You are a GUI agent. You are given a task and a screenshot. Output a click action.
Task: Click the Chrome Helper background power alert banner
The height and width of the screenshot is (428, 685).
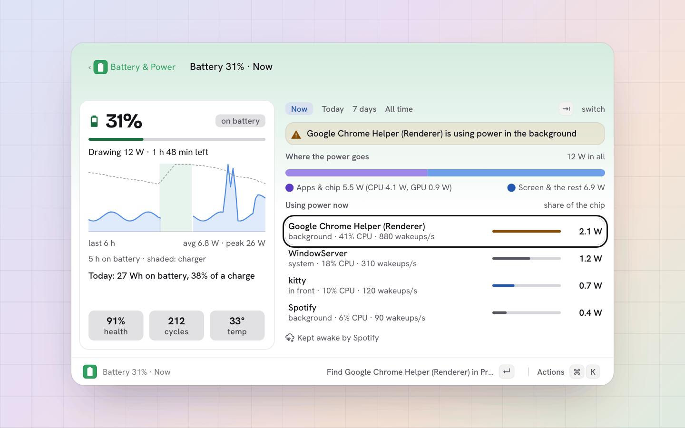click(x=445, y=134)
